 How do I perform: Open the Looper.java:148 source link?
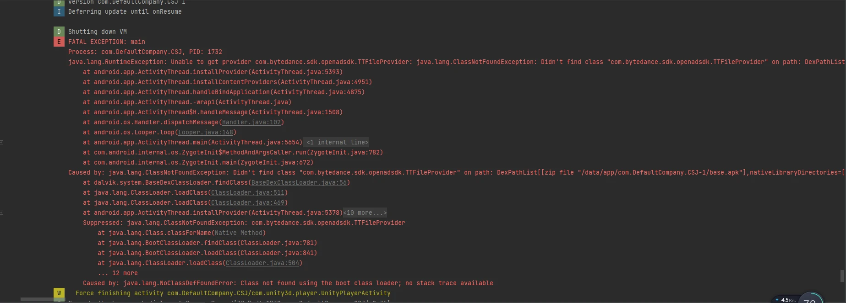tap(206, 132)
